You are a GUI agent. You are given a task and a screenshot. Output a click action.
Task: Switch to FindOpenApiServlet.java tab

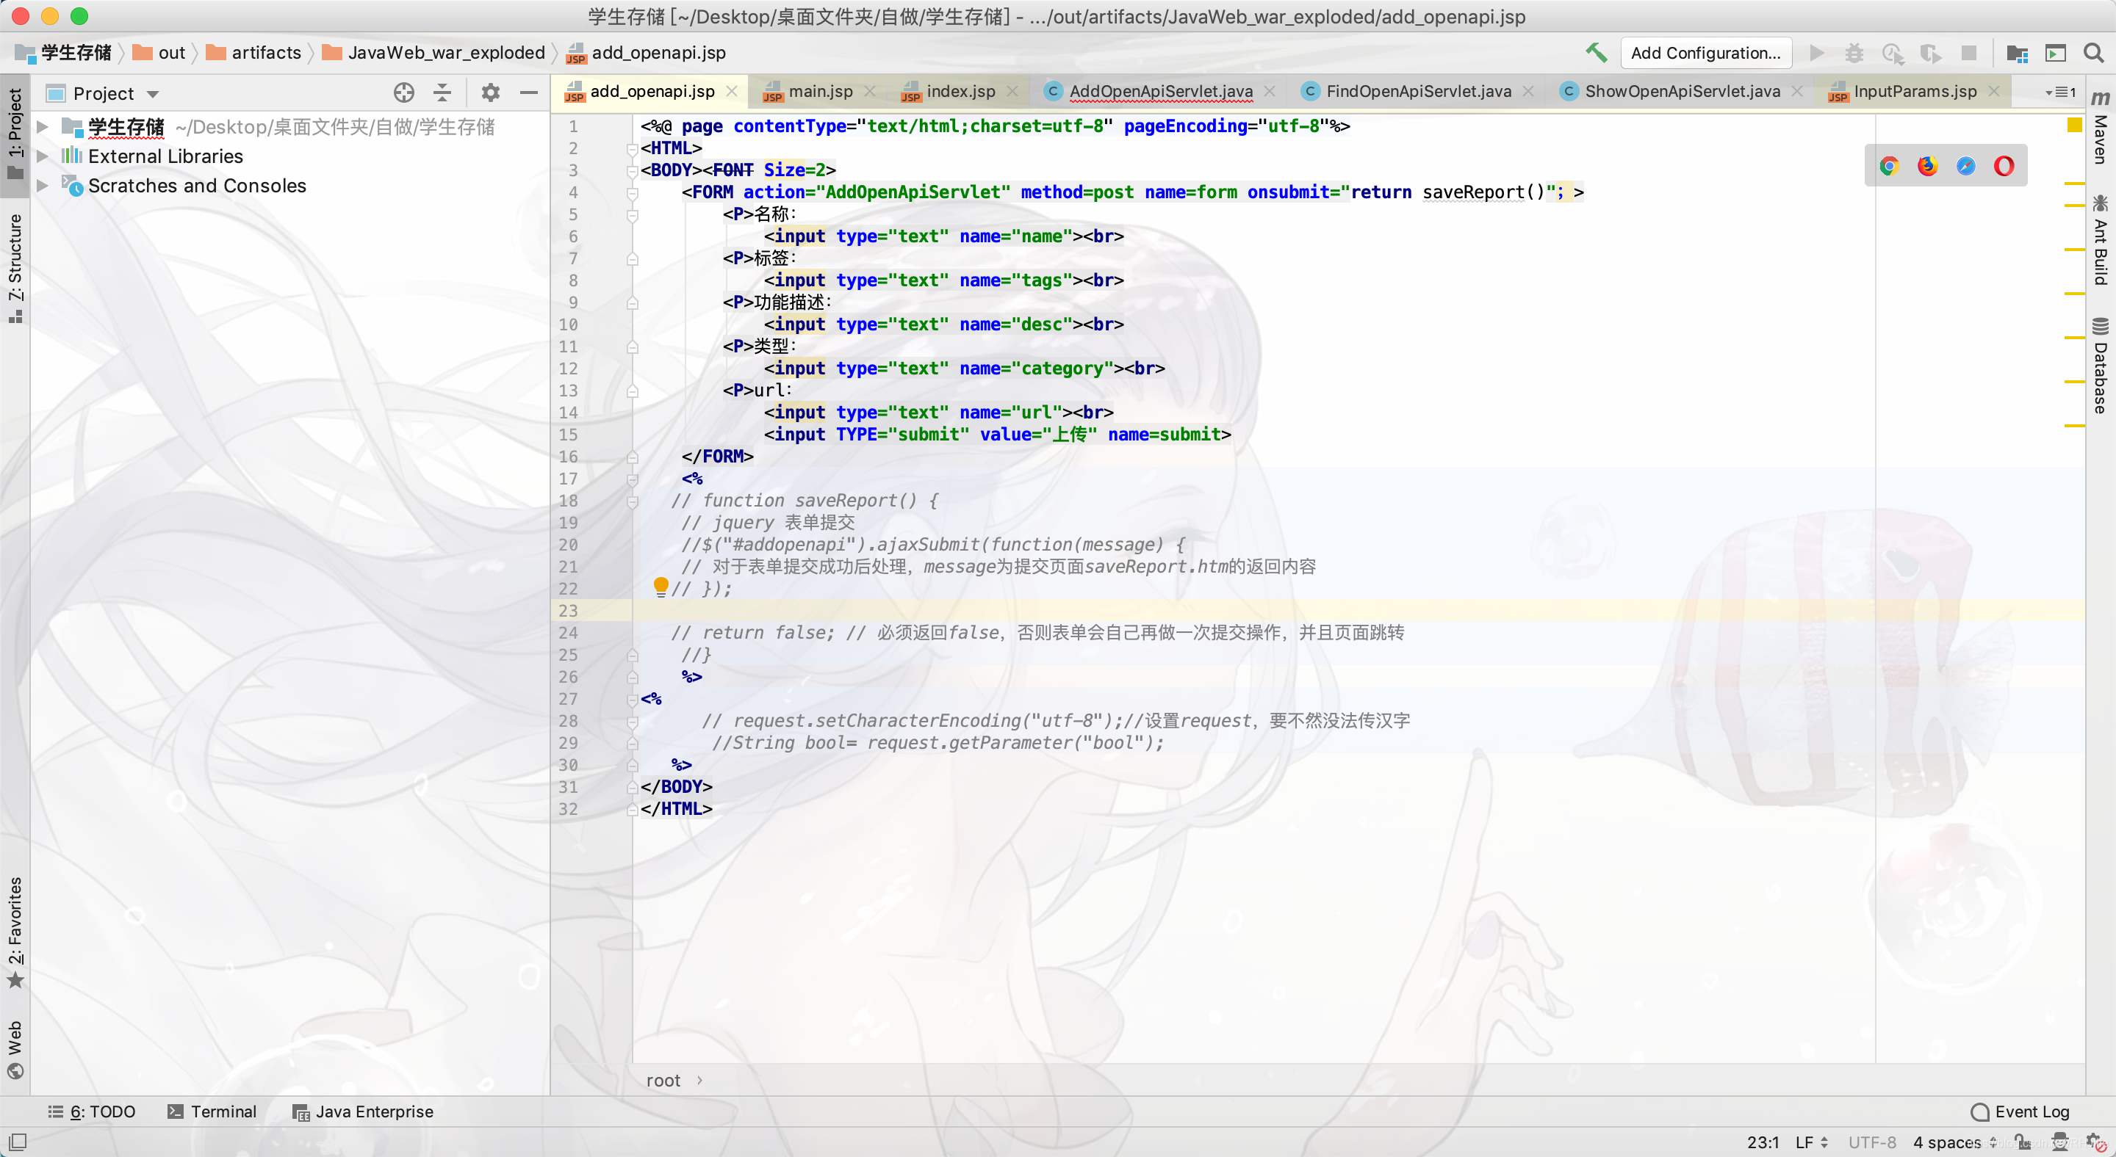pyautogui.click(x=1418, y=92)
